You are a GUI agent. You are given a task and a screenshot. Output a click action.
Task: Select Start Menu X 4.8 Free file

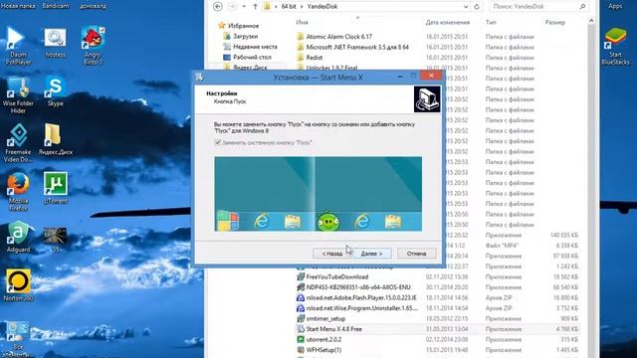pyautogui.click(x=334, y=329)
